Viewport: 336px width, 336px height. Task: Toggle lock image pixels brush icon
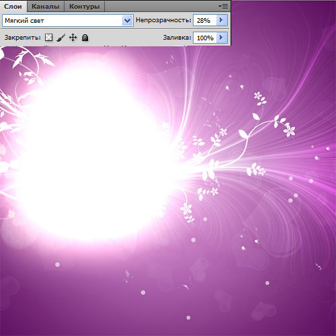tap(60, 38)
